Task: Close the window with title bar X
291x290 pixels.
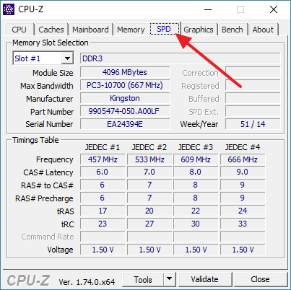Action: coord(274,9)
